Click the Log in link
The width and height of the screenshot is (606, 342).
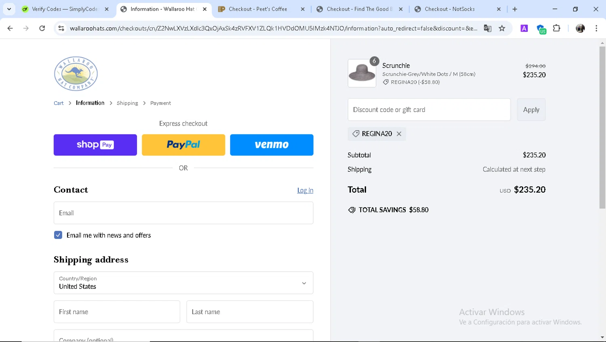tap(305, 190)
